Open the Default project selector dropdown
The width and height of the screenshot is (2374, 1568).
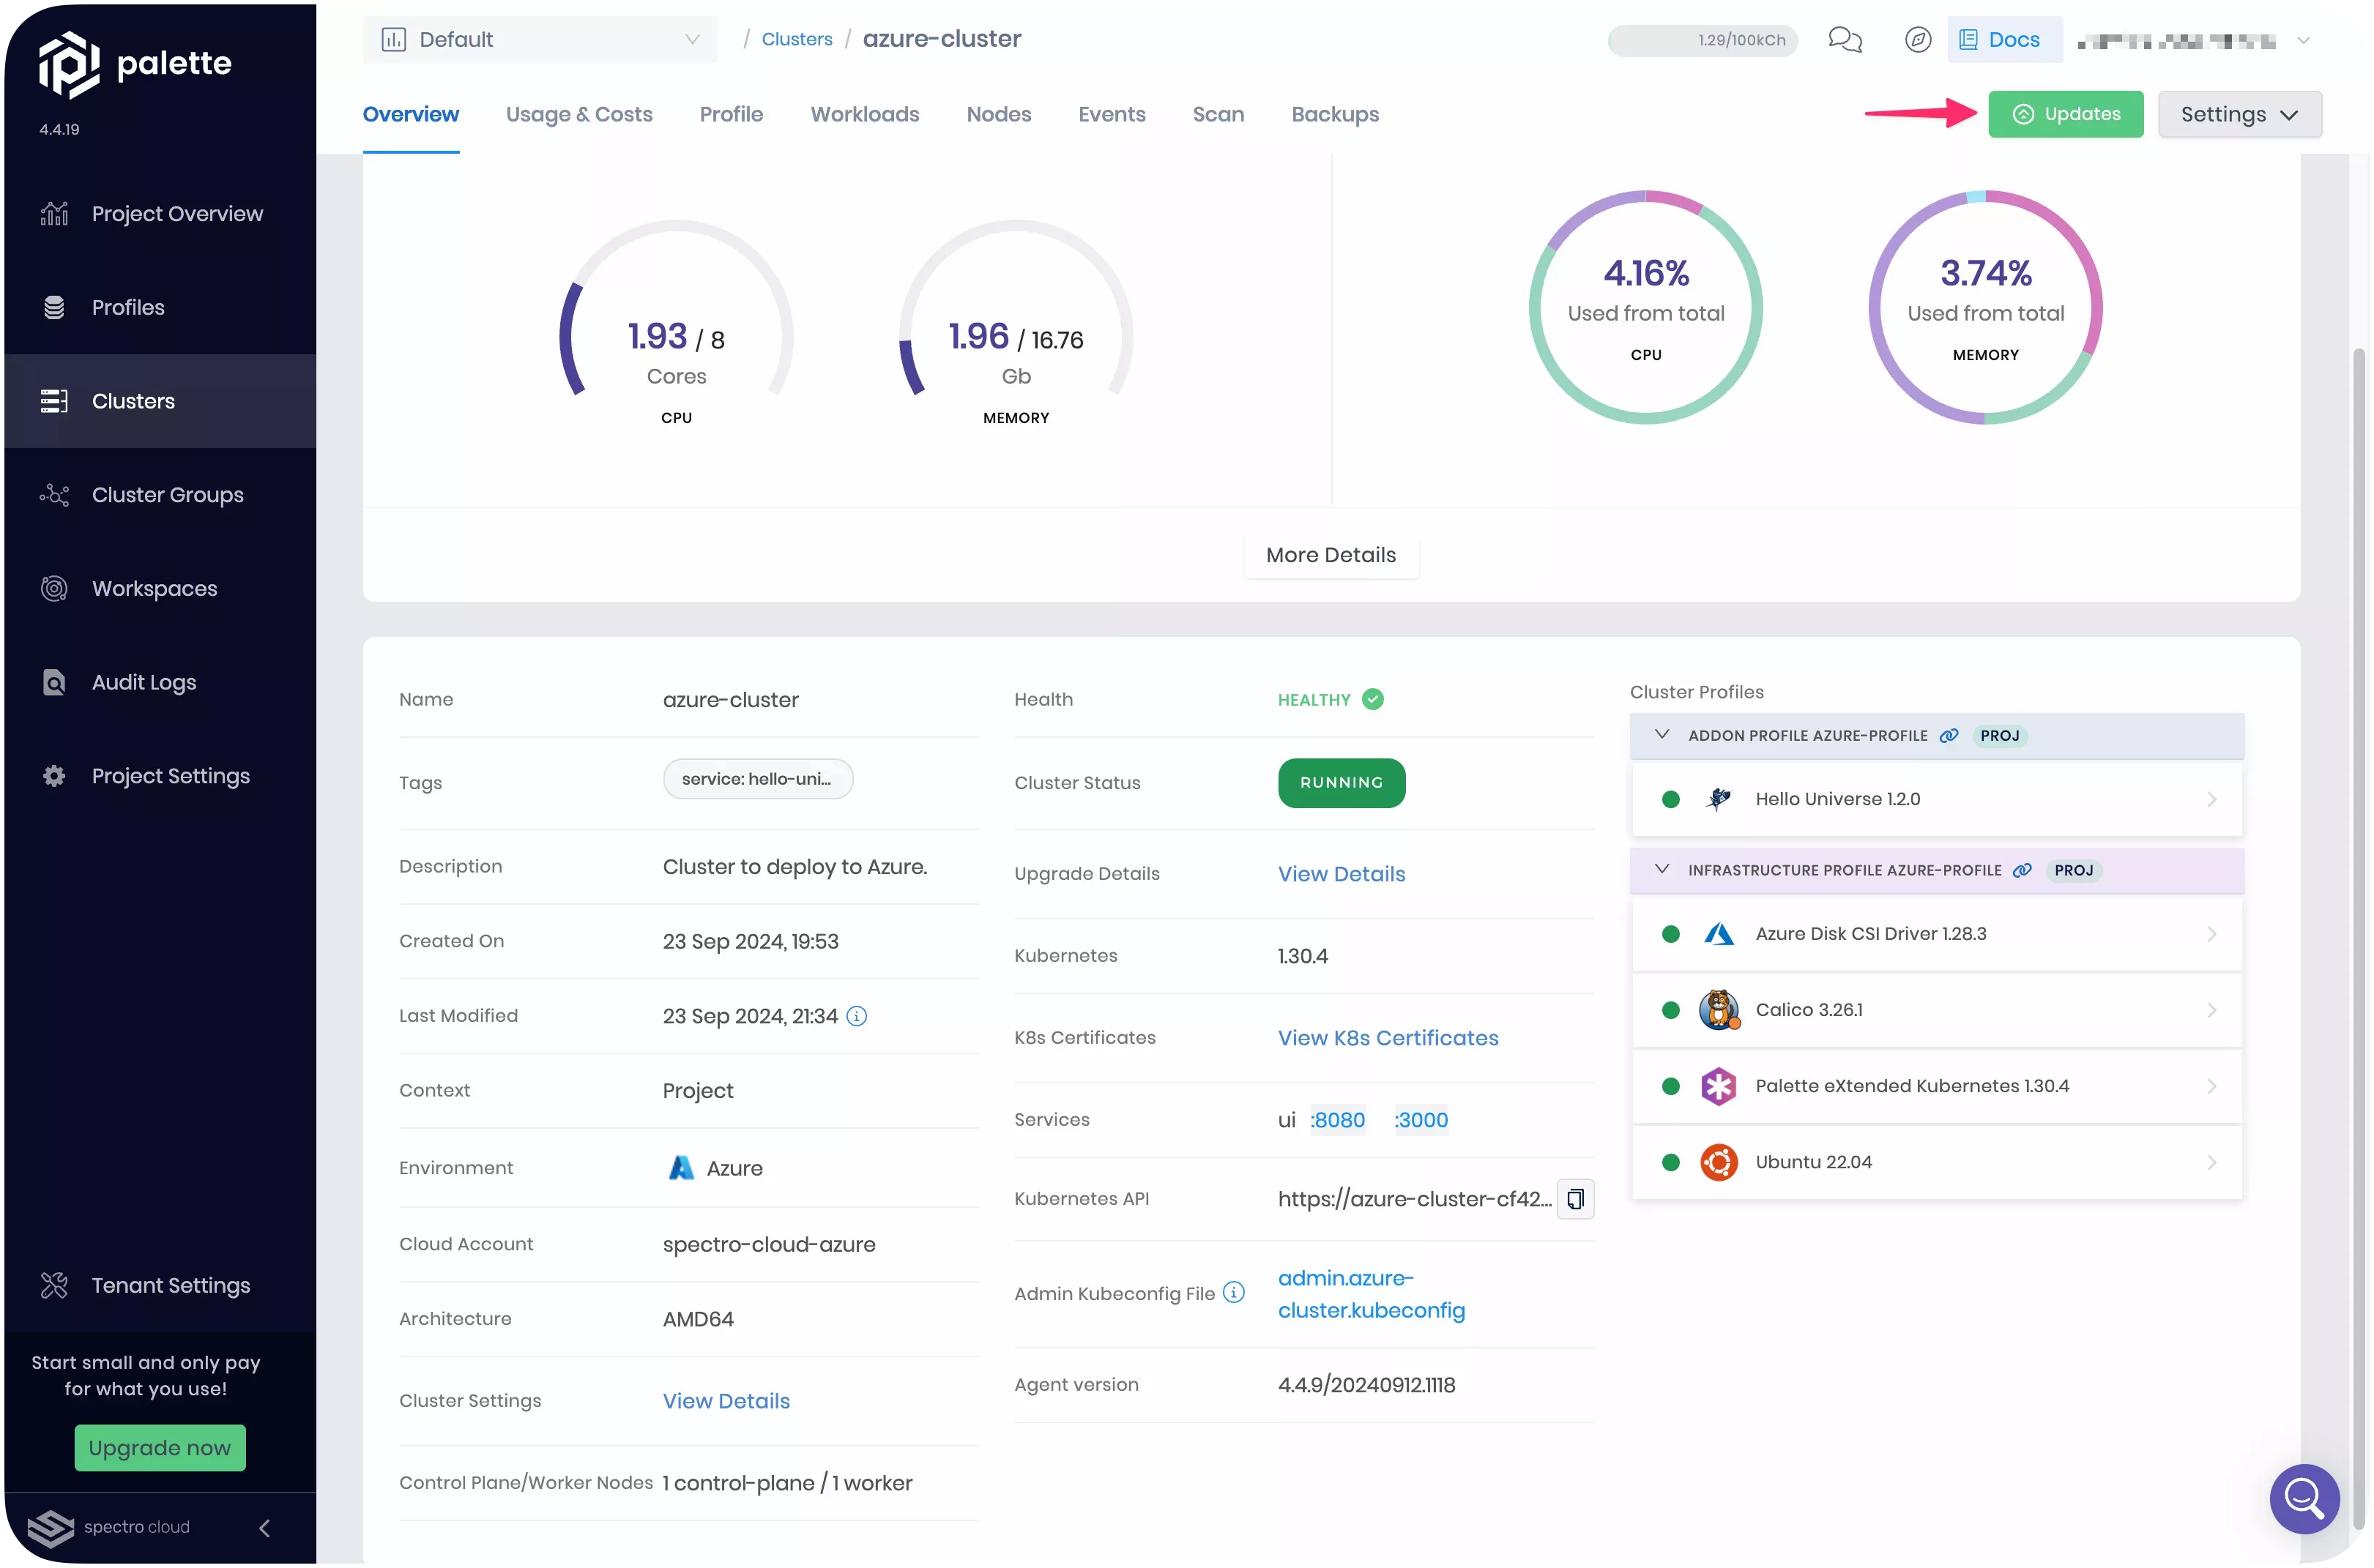click(540, 39)
